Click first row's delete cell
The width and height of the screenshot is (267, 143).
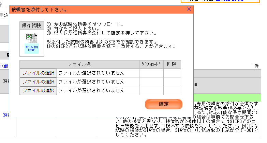172,73
